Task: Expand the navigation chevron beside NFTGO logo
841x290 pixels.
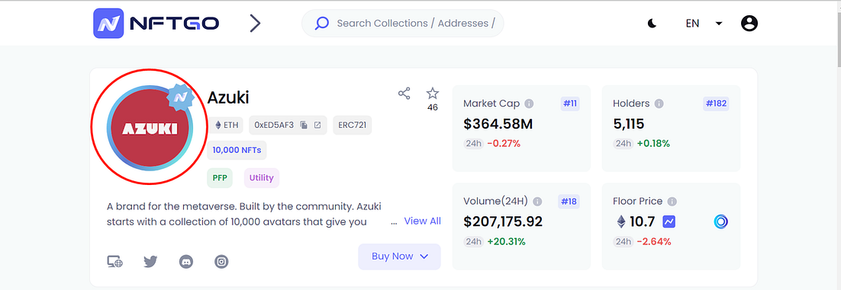Action: [256, 23]
